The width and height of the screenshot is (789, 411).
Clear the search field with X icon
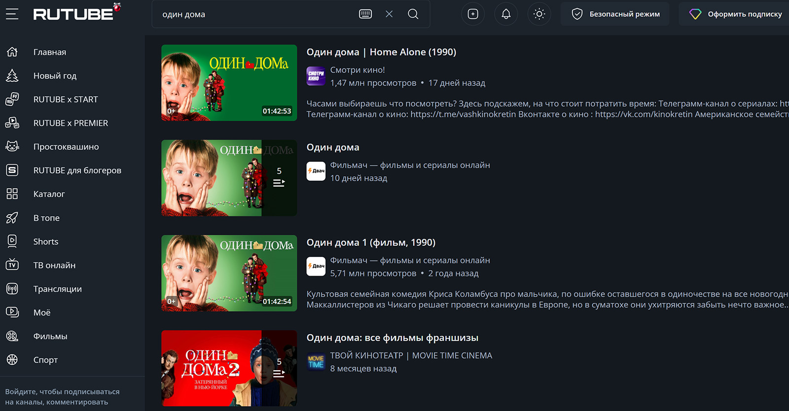389,14
